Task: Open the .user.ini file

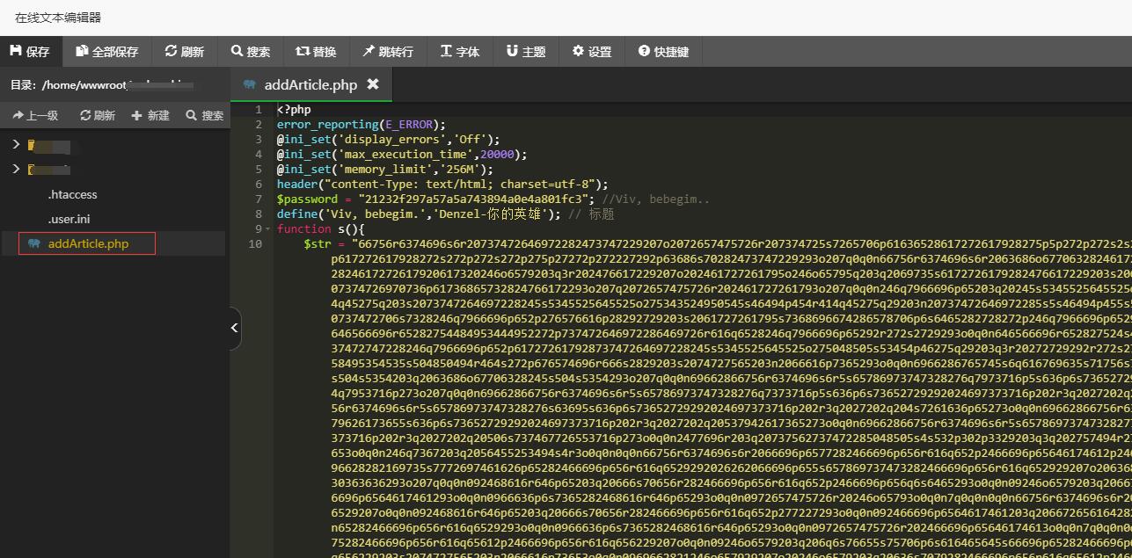Action: 69,219
